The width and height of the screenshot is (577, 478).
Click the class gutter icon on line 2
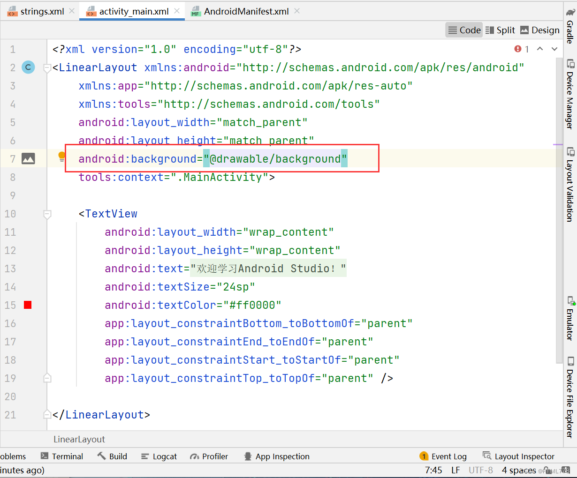point(28,67)
